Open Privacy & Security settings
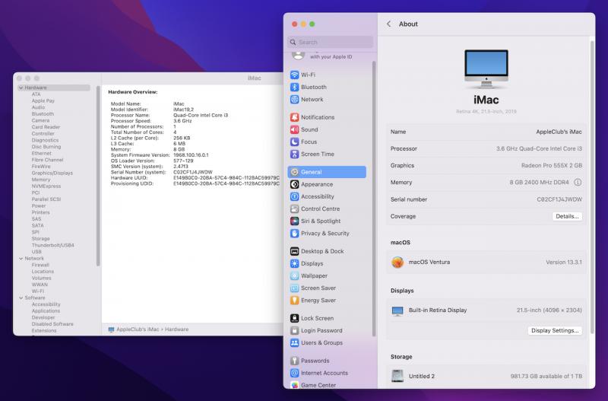 click(325, 233)
